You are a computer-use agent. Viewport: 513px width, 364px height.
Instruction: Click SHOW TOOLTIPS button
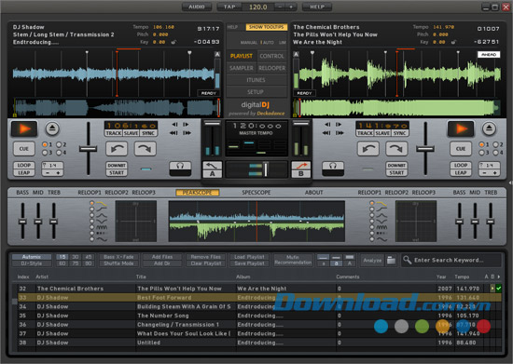(267, 27)
